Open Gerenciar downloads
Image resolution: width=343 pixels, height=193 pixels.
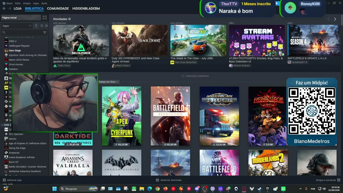pos(169,180)
